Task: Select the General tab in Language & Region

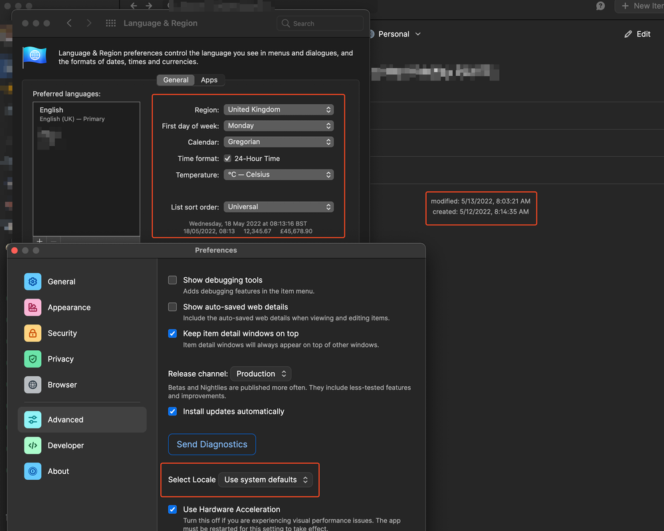Action: coord(176,80)
